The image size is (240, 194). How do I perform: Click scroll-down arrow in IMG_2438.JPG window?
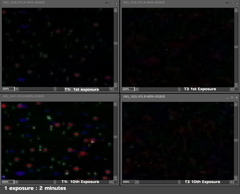(116, 85)
